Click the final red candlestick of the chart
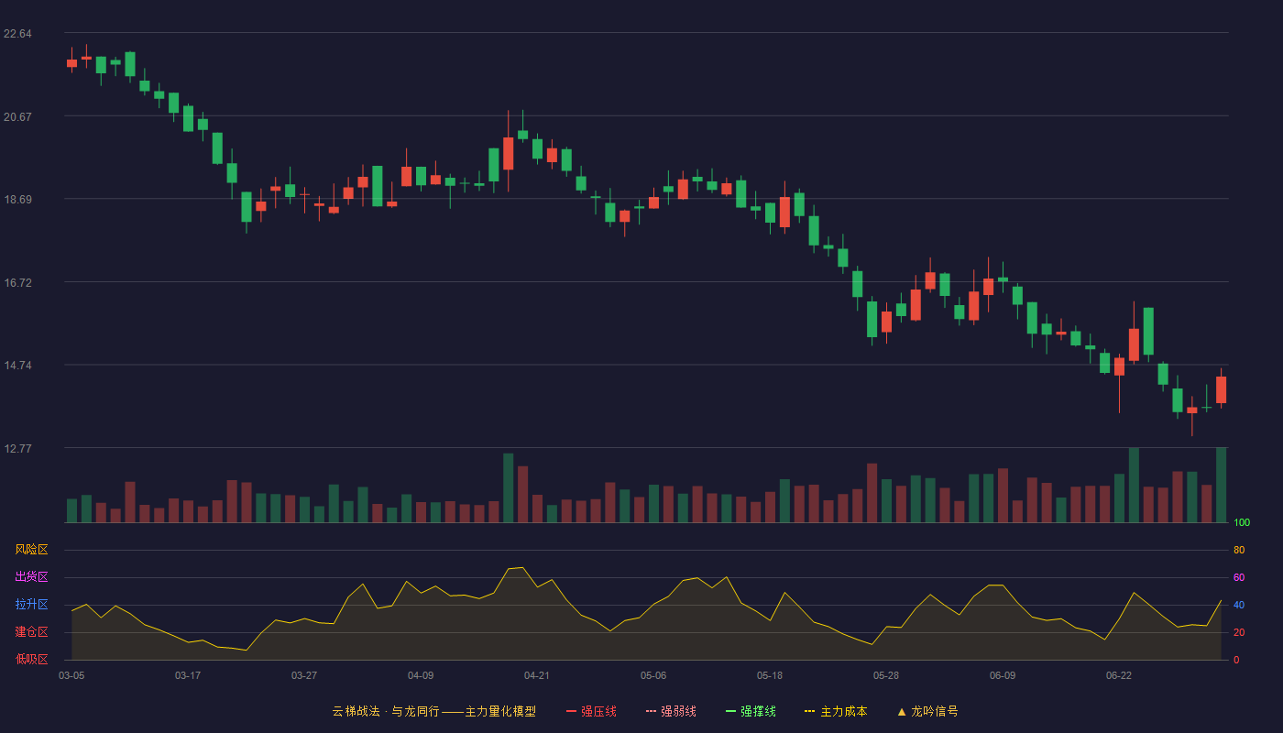 [1221, 389]
